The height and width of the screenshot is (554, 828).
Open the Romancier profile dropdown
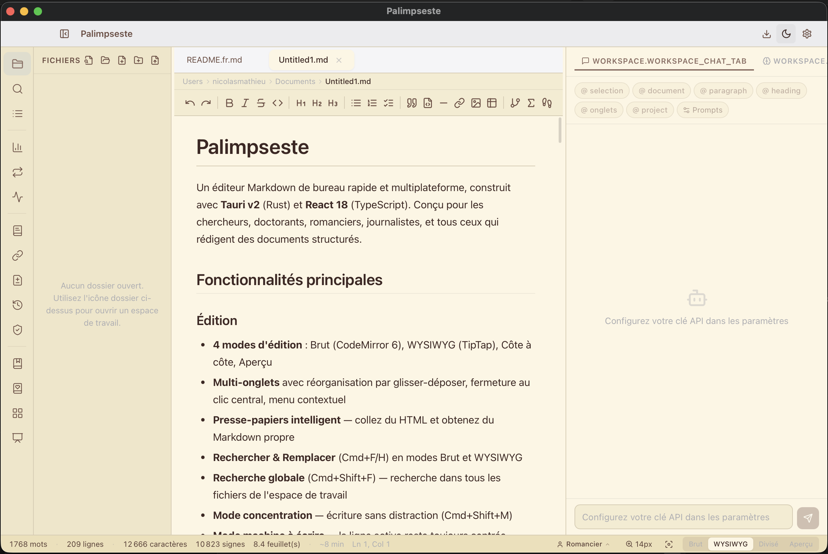583,544
